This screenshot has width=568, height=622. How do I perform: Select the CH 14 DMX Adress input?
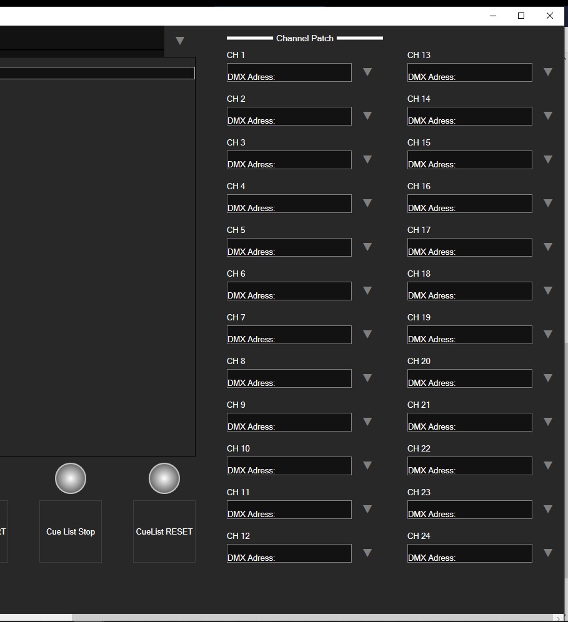(x=469, y=116)
